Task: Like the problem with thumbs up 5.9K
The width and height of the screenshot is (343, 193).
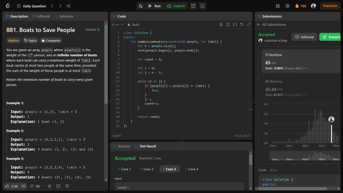Action: [x=12, y=186]
